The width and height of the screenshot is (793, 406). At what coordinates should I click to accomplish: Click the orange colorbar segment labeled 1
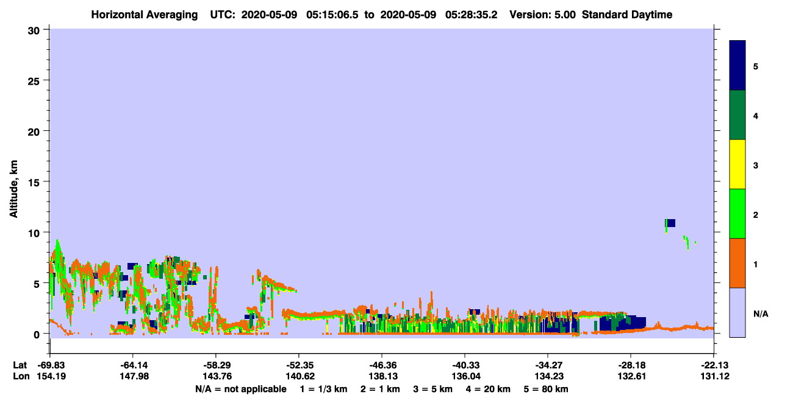click(737, 263)
